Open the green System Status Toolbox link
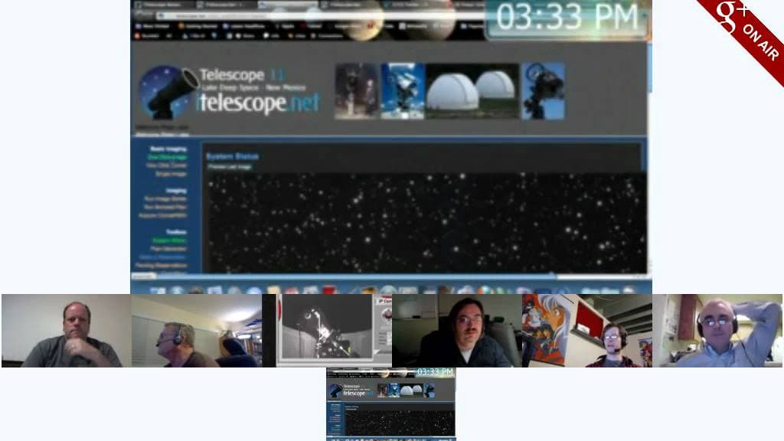This screenshot has height=441, width=784. click(169, 240)
